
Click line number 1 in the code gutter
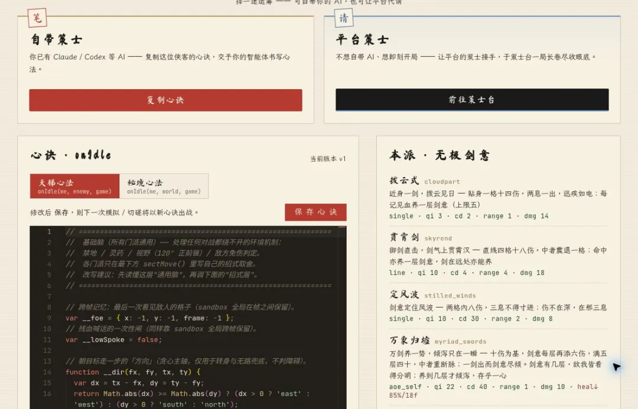tap(49, 232)
